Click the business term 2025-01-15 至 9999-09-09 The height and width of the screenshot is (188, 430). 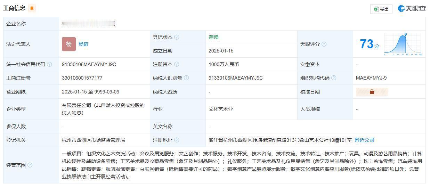[90, 92]
